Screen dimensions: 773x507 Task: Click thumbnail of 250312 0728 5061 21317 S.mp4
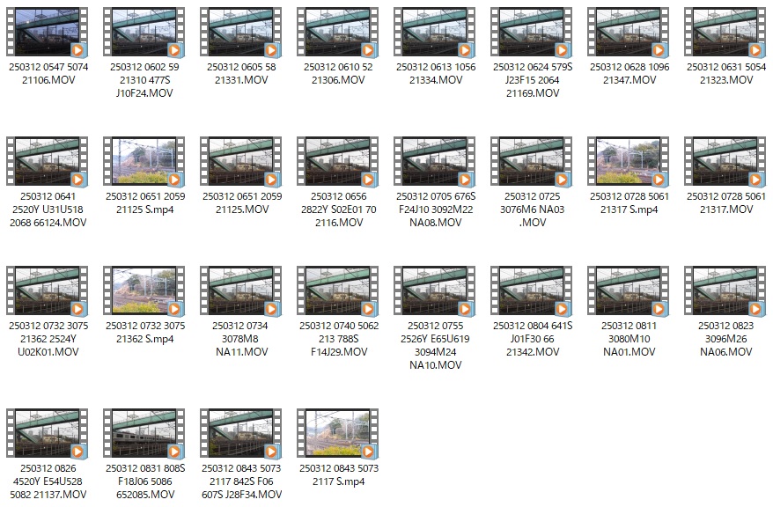628,162
